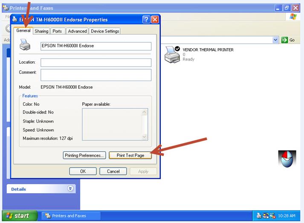Click the printer name field
Image resolution: width=304 pixels, height=223 pixels.
[96, 46]
